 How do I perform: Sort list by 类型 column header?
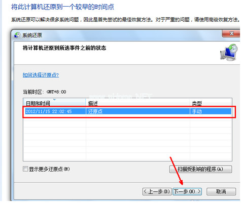[x=211, y=103]
